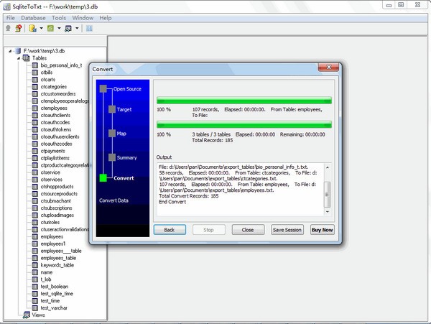This screenshot has width=431, height=324.
Task: Open the Database menu
Action: point(33,17)
